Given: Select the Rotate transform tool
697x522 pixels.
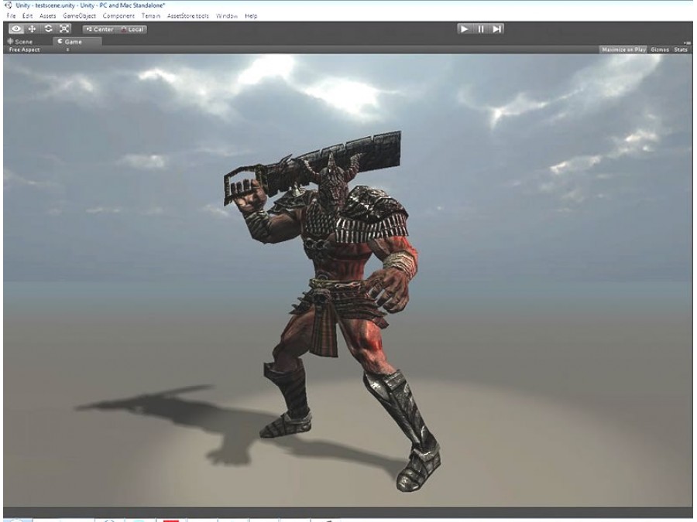Looking at the screenshot, I should 48,29.
